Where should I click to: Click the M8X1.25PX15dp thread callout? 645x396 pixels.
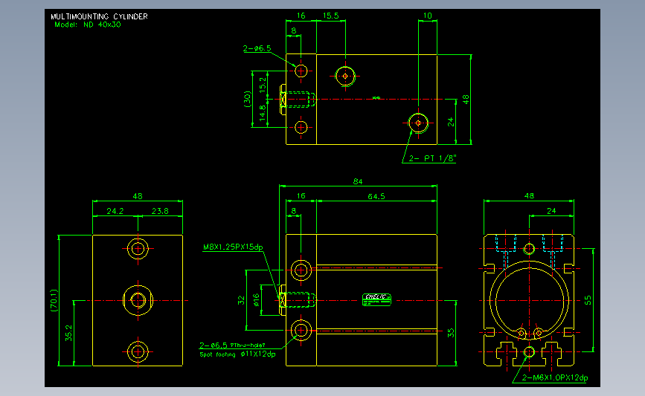click(x=233, y=247)
